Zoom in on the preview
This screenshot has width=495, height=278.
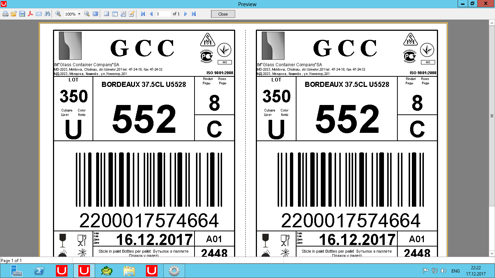point(58,14)
